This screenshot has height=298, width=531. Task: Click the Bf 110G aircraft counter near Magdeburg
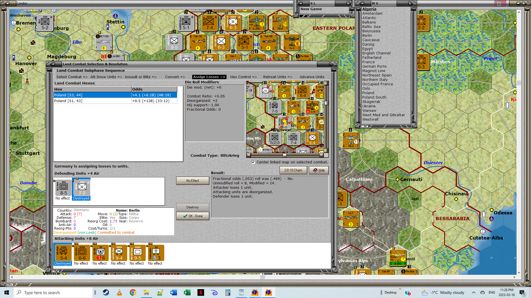[104, 42]
